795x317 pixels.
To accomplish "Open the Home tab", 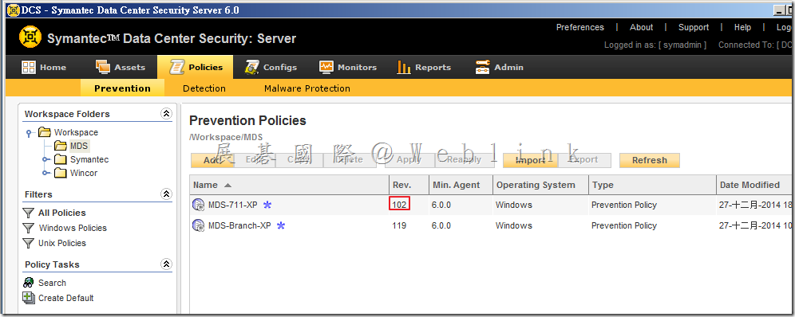I will point(44,67).
